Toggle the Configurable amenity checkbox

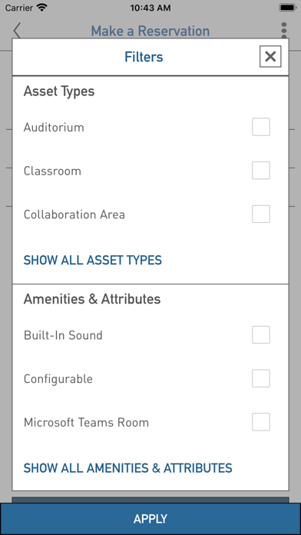[261, 378]
